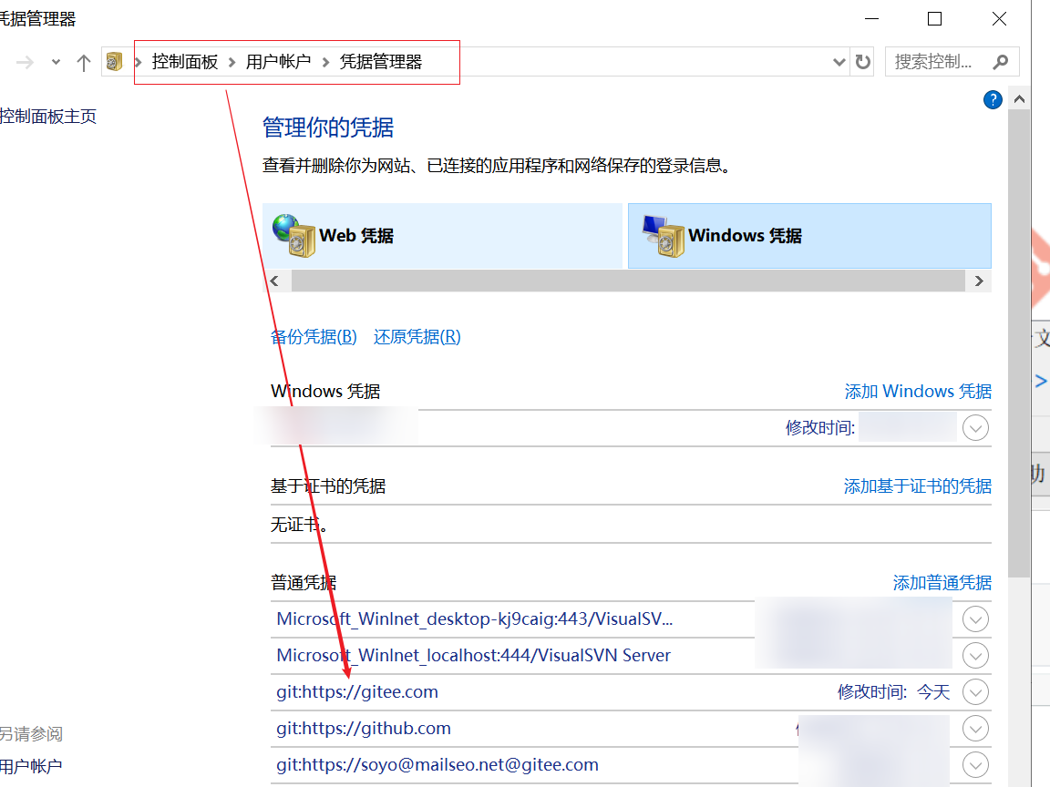
Task: Open the recent locations dropdown arrow
Action: coord(56,62)
